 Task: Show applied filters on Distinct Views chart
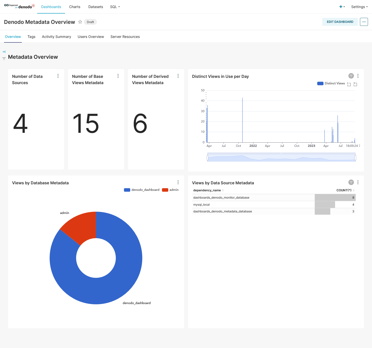(351, 76)
